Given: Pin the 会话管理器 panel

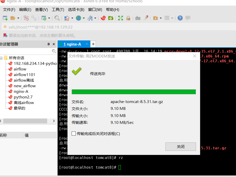Looking at the screenshot, I should coord(48,44).
